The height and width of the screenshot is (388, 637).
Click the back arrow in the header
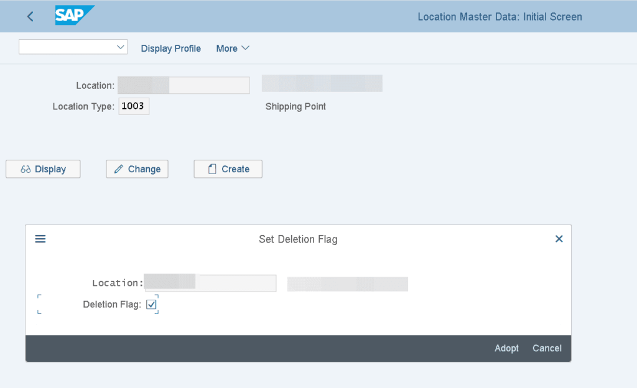pos(30,17)
